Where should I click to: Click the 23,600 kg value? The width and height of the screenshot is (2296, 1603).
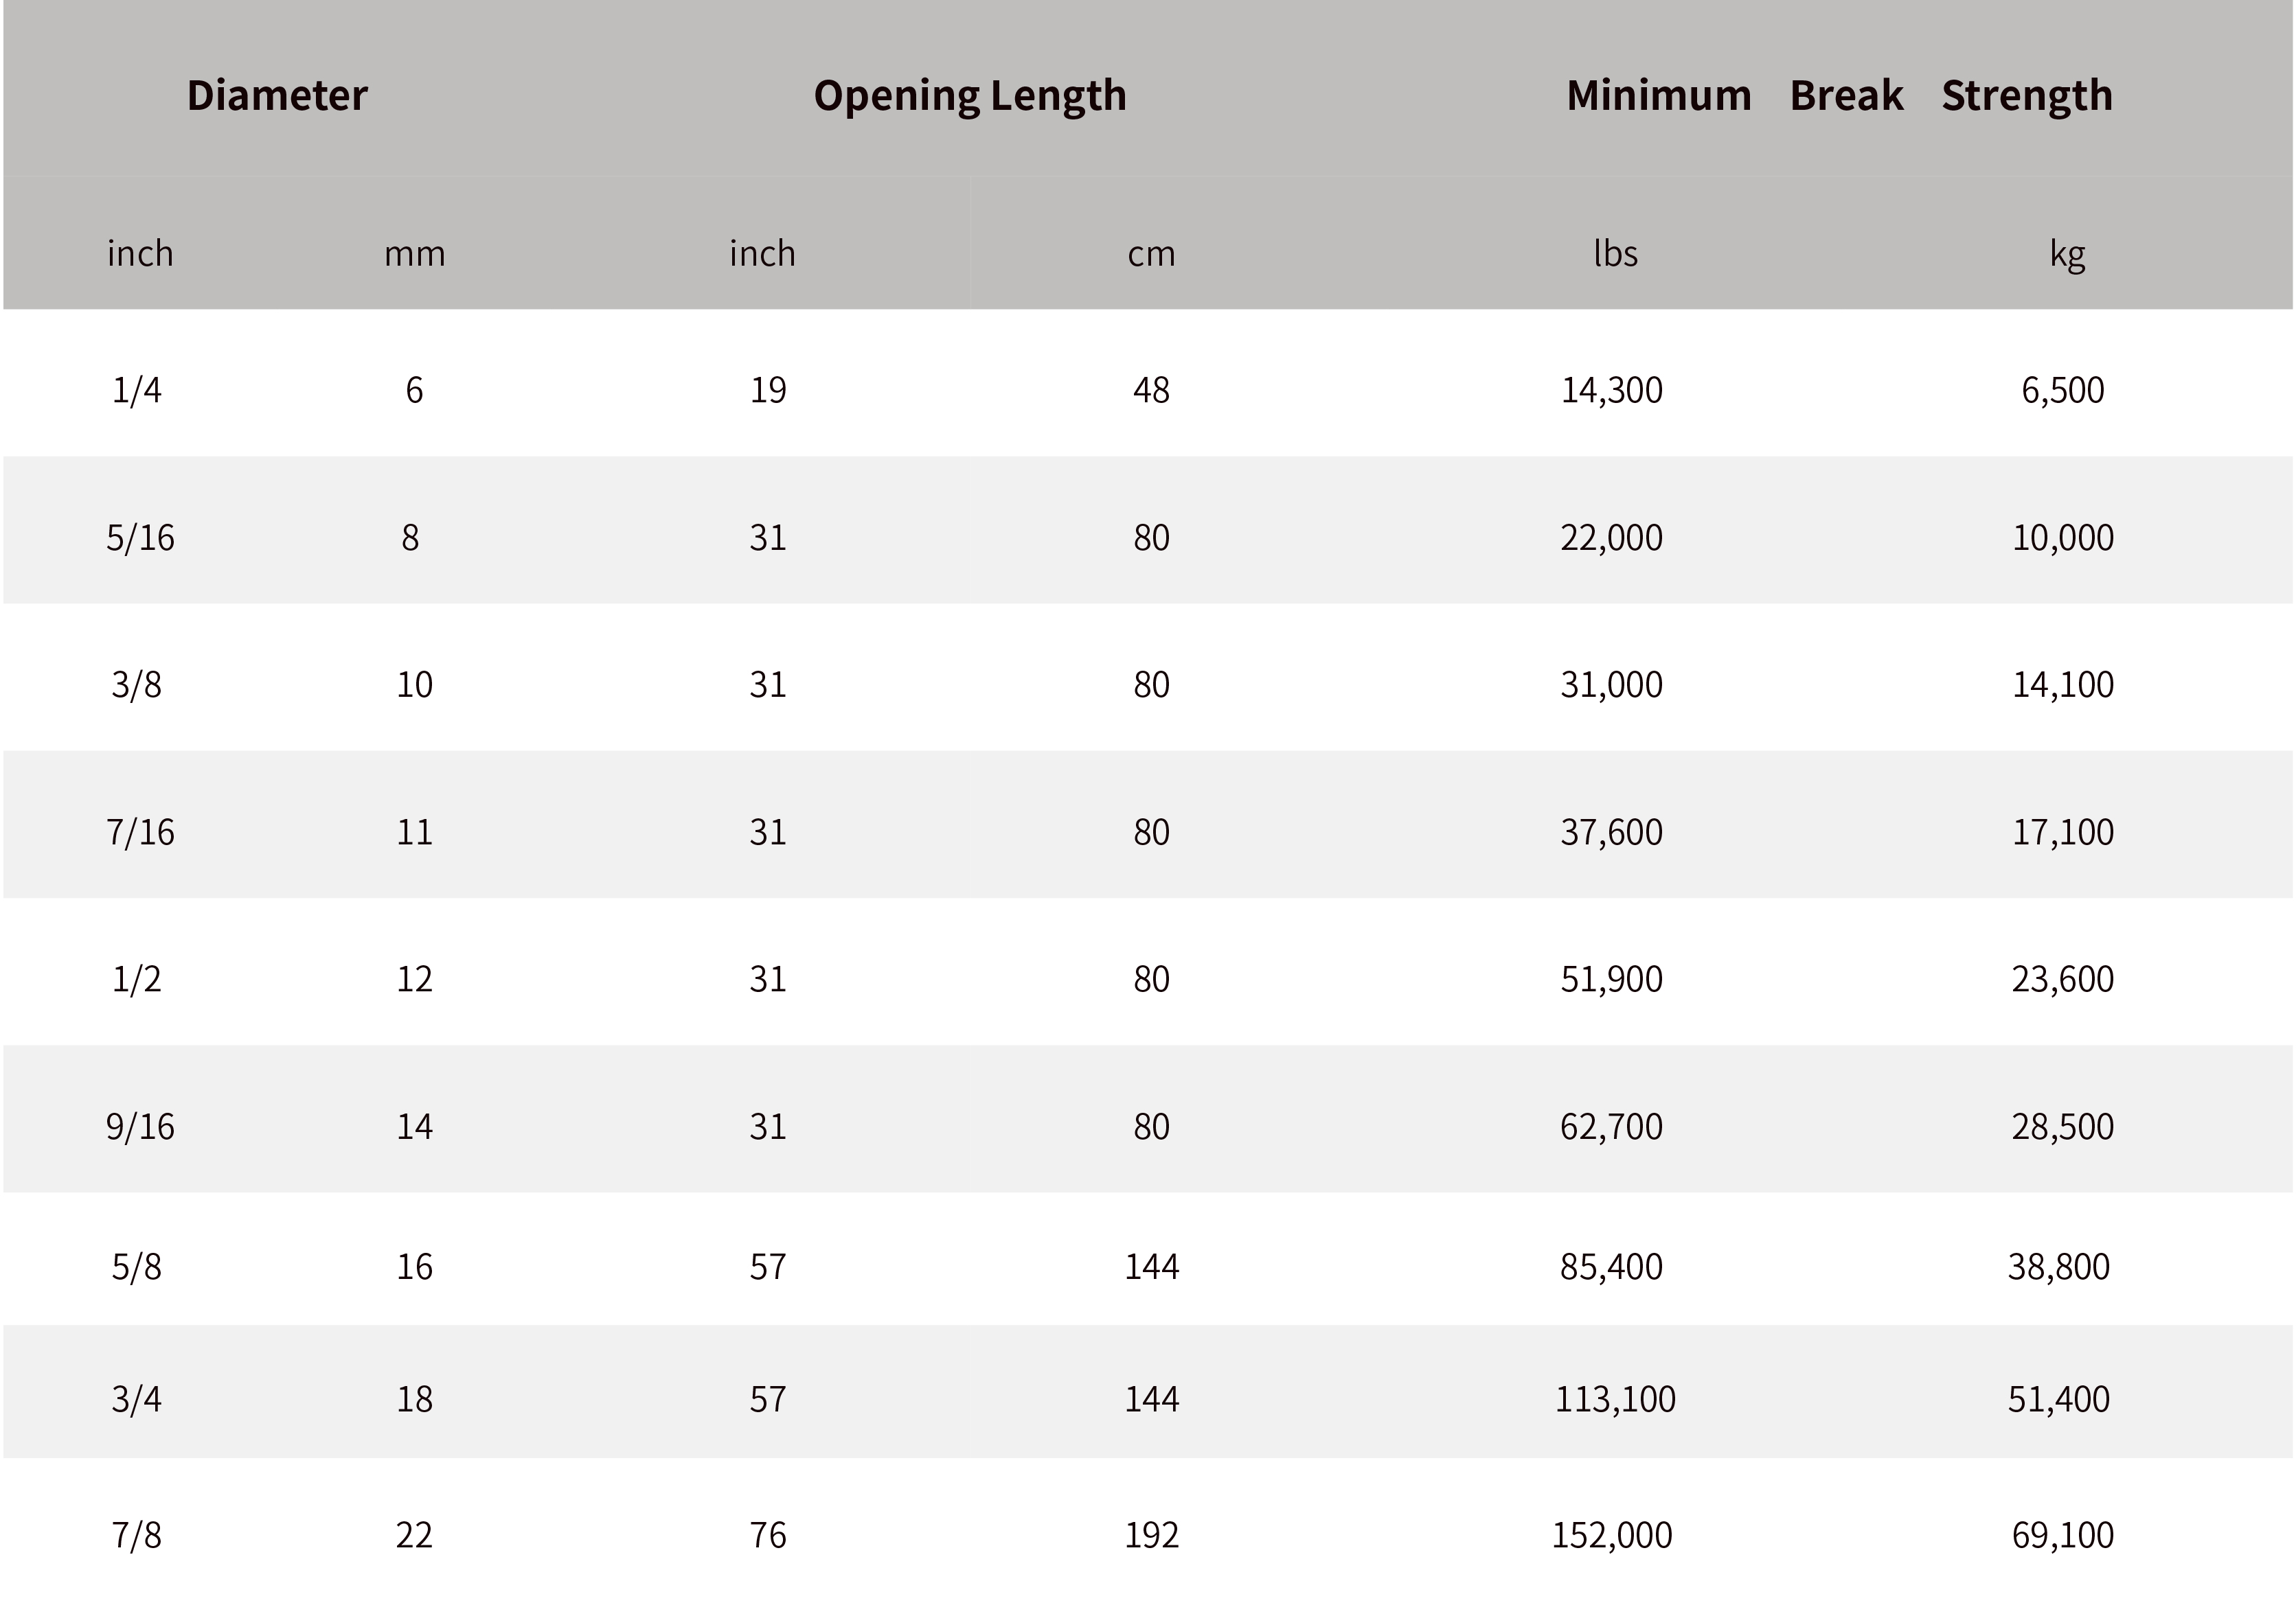[x=2063, y=980]
